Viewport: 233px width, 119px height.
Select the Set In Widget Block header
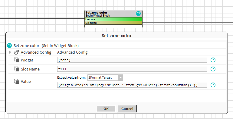pyautogui.click(x=113, y=14)
